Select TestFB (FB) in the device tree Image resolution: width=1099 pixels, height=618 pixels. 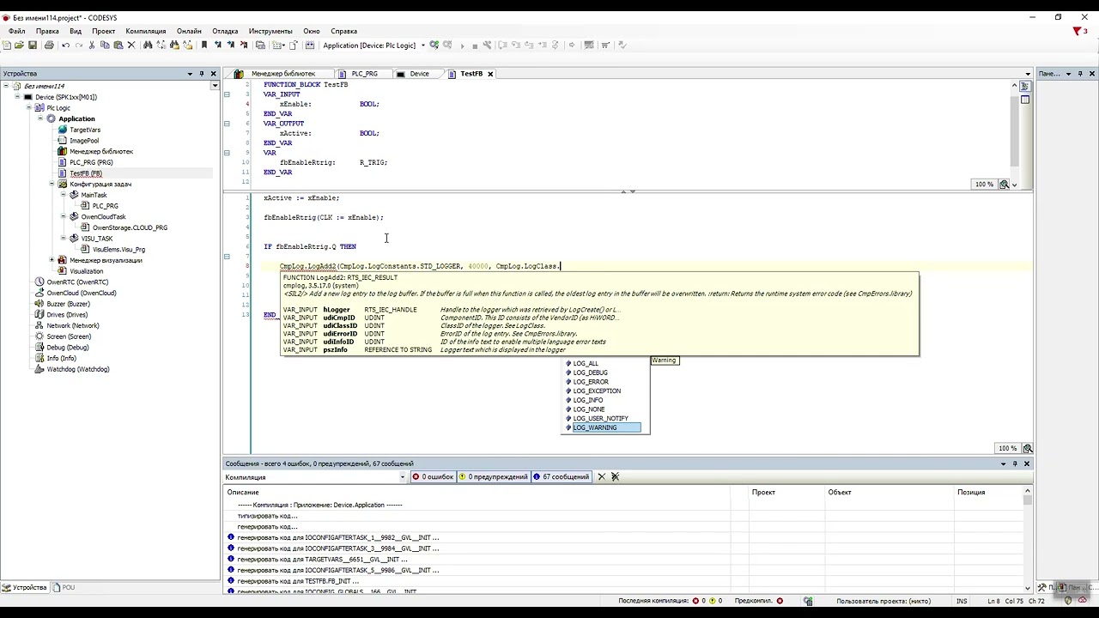[x=85, y=173]
